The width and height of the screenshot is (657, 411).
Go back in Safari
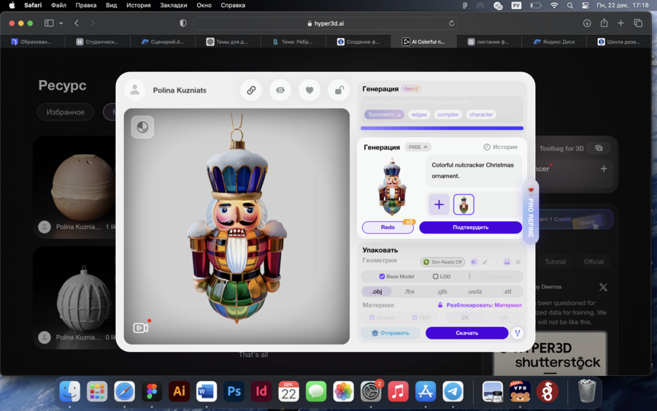[76, 23]
